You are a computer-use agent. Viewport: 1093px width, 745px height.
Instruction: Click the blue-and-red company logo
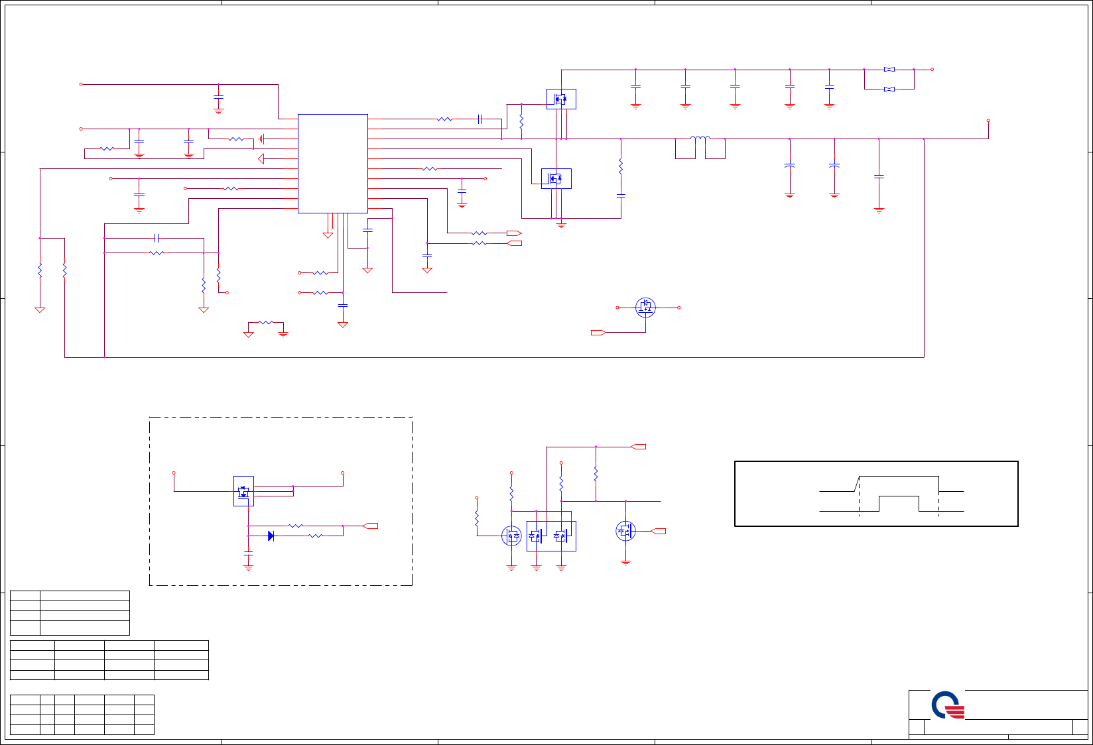[948, 705]
